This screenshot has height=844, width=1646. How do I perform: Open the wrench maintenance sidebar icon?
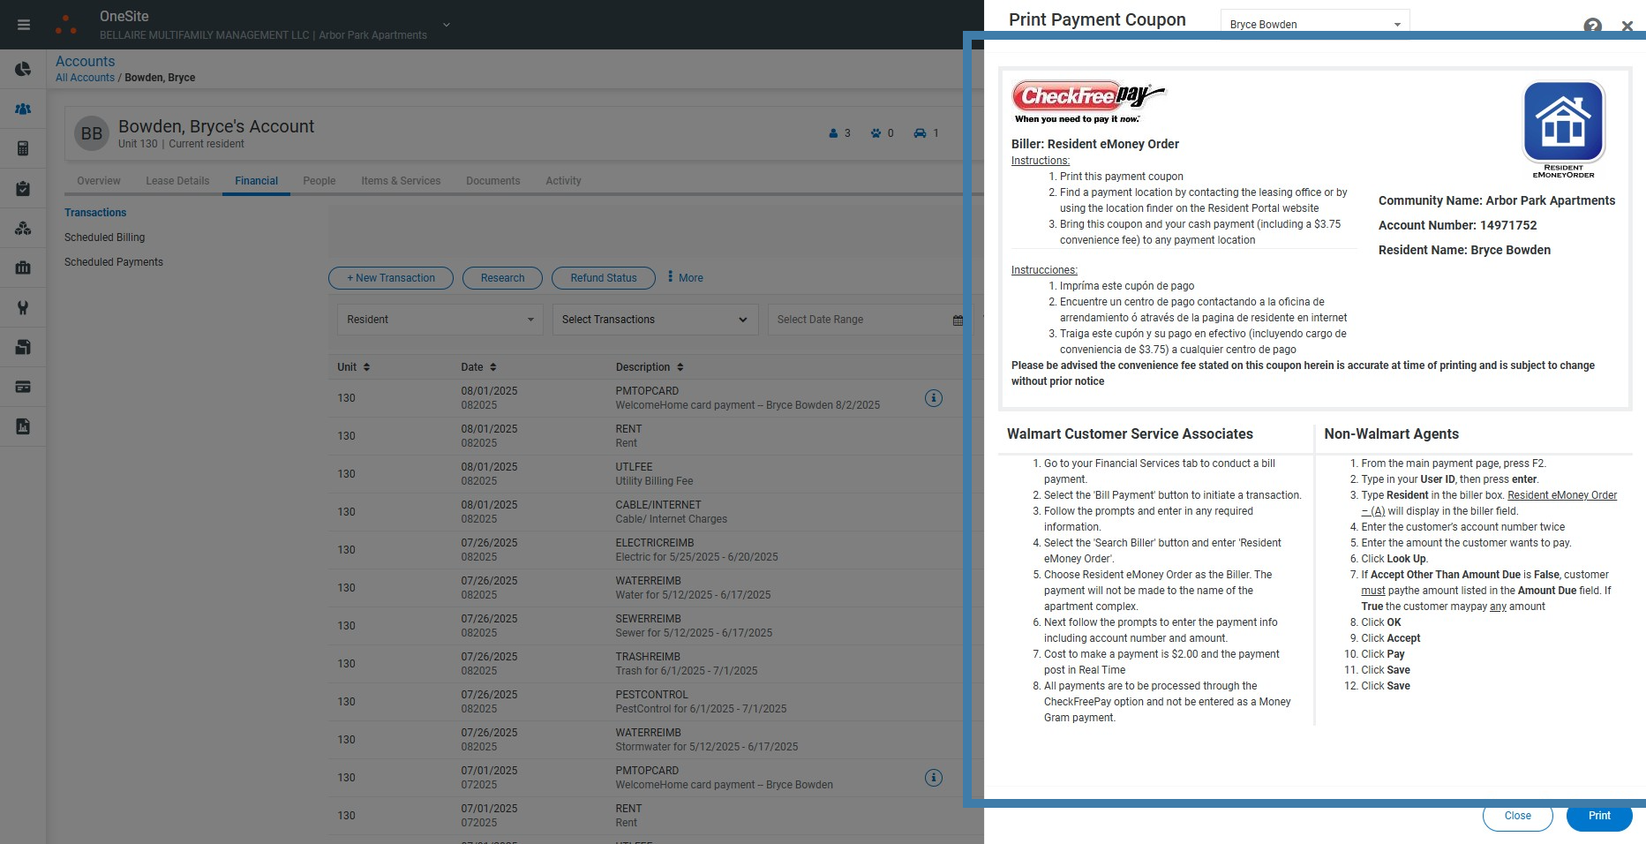click(x=23, y=307)
